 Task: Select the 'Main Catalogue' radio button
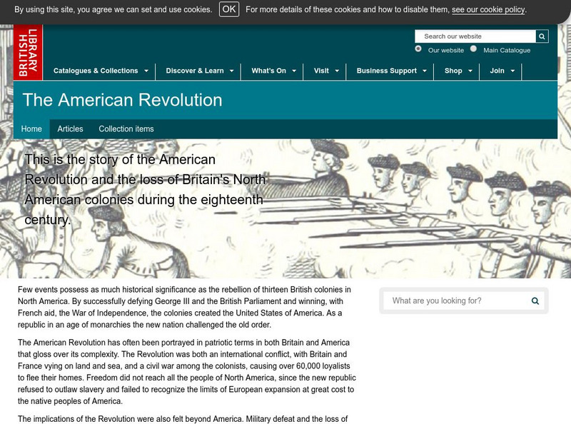click(x=473, y=49)
